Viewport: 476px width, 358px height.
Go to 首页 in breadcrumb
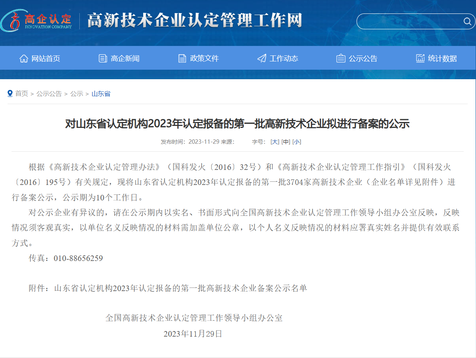click(x=21, y=94)
